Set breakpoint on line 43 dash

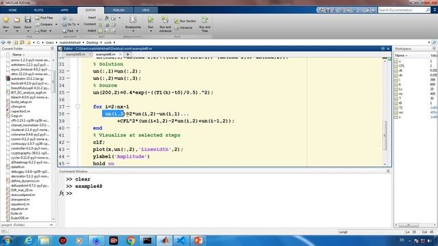pos(68,149)
